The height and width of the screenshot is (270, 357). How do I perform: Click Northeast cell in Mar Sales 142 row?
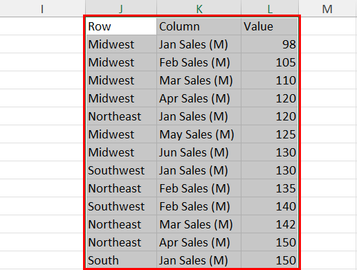(x=121, y=224)
